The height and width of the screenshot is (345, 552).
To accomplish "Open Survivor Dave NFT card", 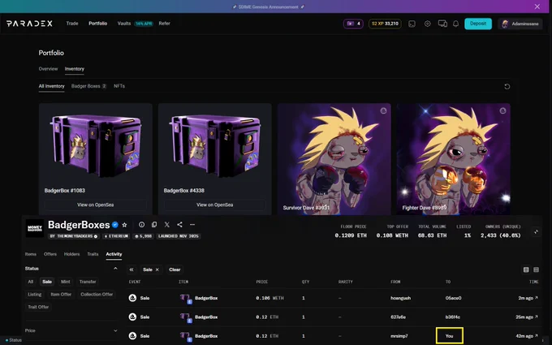I will [x=334, y=159].
